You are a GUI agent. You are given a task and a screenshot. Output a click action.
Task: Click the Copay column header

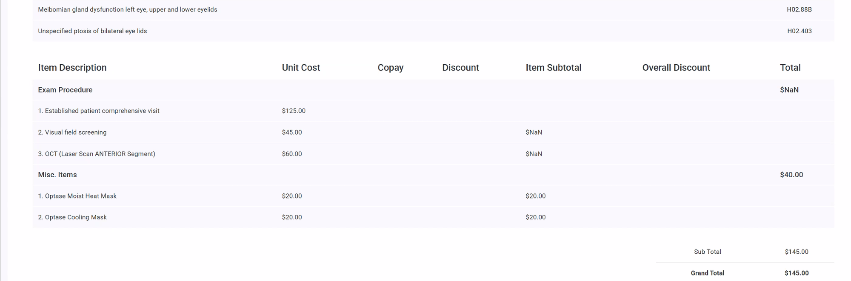pos(390,68)
